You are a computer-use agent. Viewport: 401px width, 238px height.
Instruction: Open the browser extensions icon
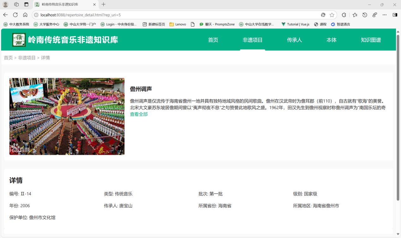click(x=344, y=15)
